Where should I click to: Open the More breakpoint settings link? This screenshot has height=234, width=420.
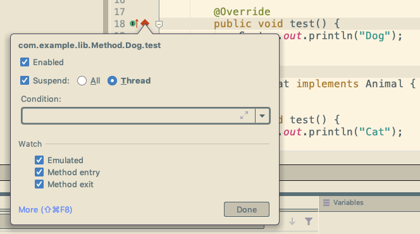[46, 209]
